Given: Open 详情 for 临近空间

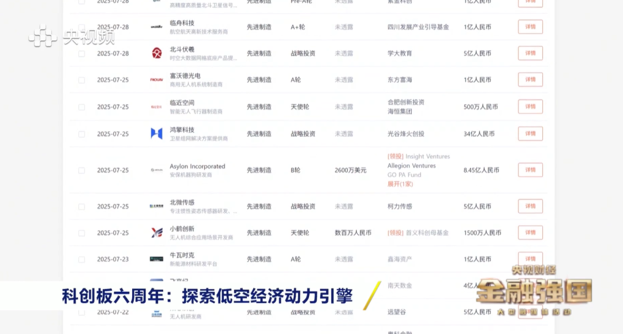Looking at the screenshot, I should point(531,107).
